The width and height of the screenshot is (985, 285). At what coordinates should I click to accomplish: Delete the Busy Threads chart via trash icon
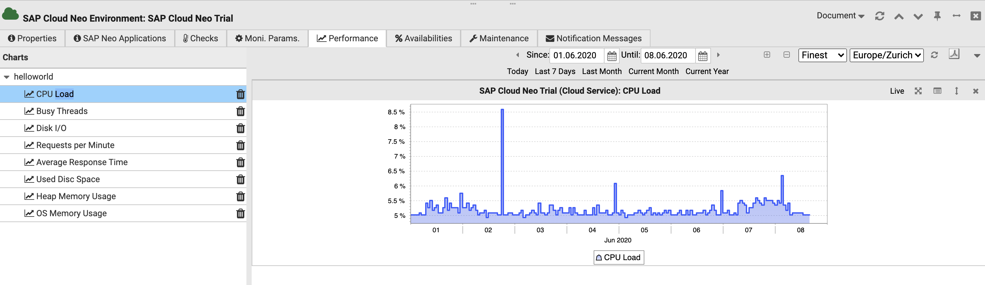click(x=240, y=111)
